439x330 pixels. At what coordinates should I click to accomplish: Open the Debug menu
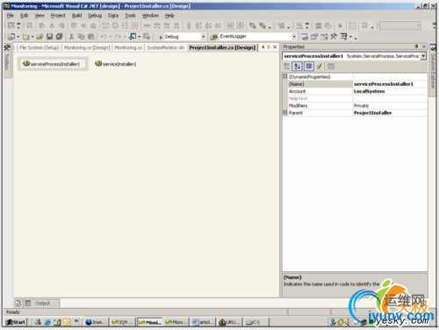[x=95, y=16]
